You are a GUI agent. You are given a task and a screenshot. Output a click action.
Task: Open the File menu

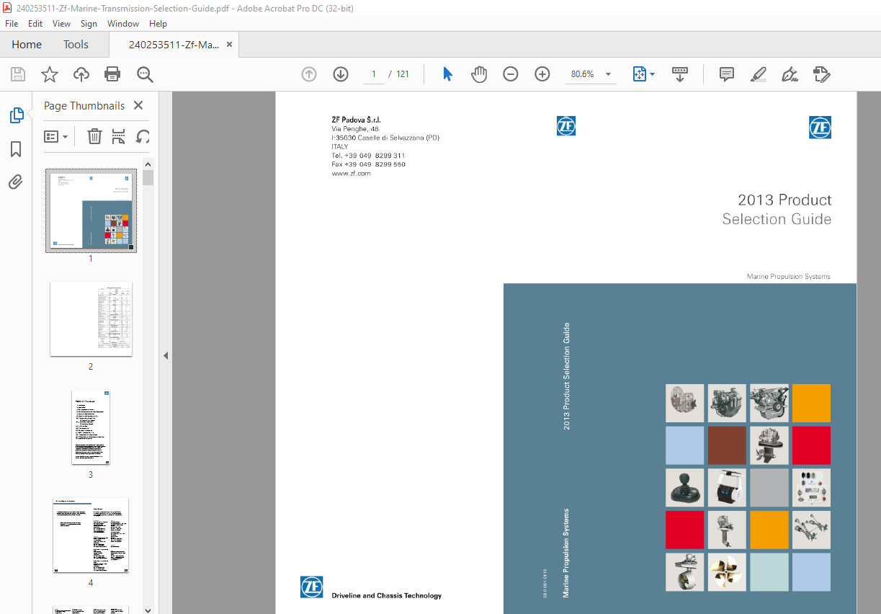click(12, 24)
